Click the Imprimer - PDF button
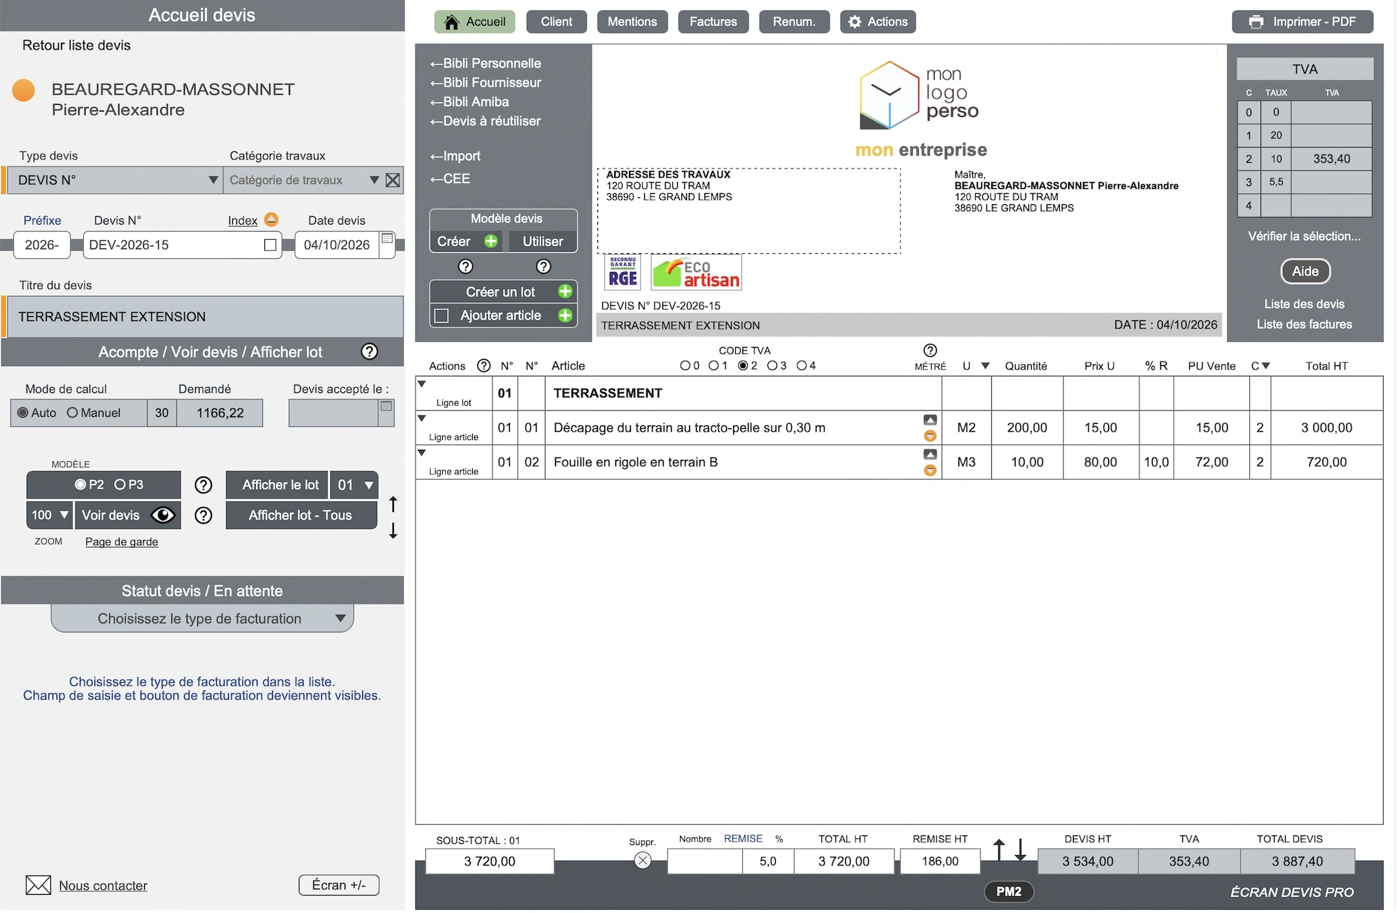Screen dimensions: 1399x913 pos(1303,22)
